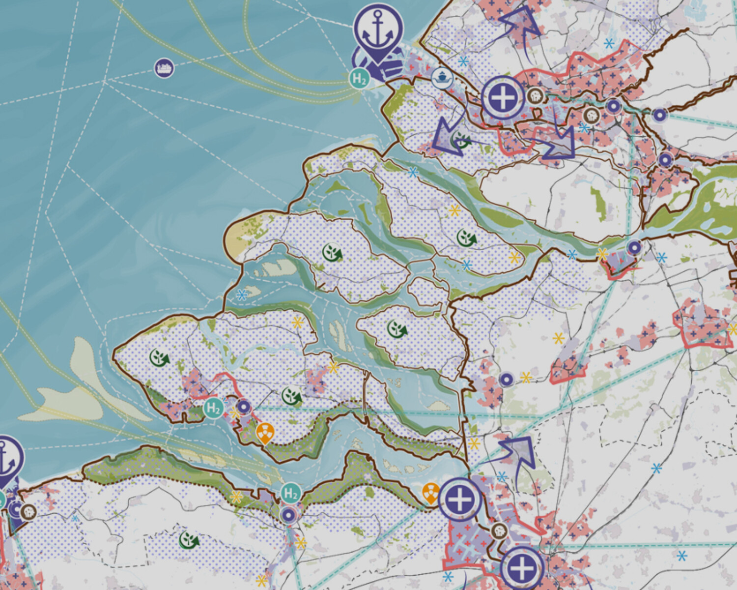737x590 pixels.
Task: Click the H2 icon next to the western radiation pin
Action: point(213,408)
